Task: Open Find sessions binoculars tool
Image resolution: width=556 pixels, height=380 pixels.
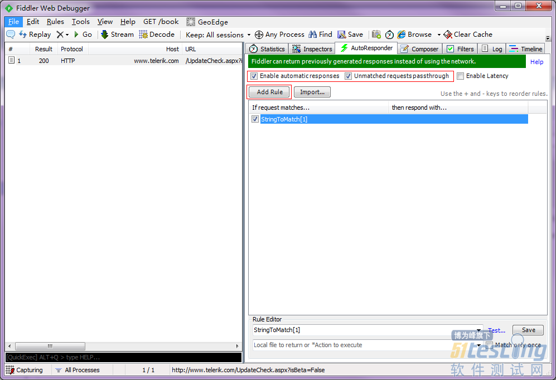Action: click(320, 35)
